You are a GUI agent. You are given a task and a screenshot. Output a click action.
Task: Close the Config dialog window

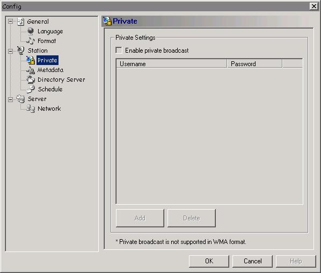pos(314,6)
